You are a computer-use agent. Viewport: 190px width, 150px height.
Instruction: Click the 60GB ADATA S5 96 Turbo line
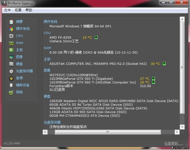(x=91, y=104)
